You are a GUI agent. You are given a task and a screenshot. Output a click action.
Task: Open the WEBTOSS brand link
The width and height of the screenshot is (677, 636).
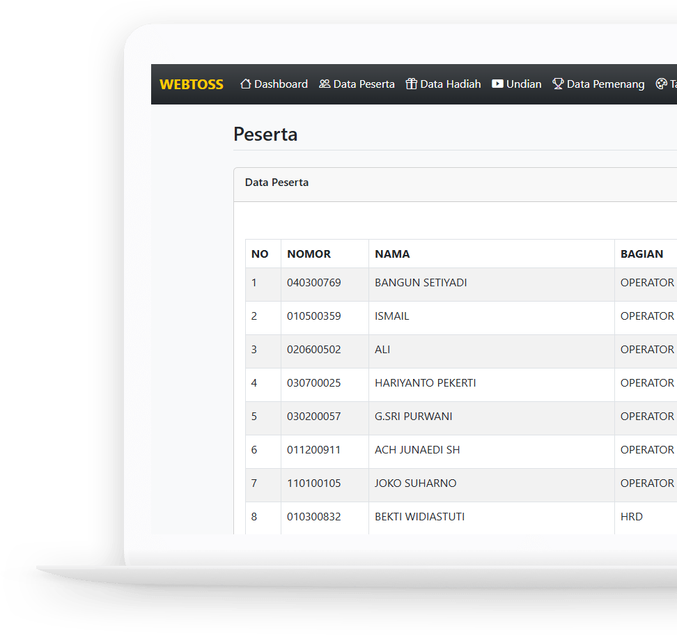(192, 84)
